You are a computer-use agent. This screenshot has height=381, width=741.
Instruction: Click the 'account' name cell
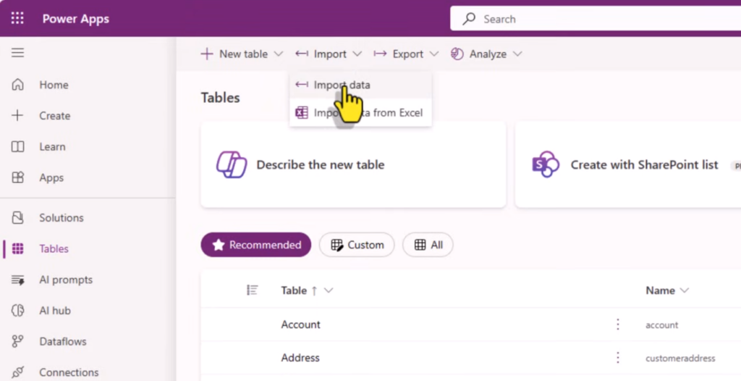tap(661, 325)
